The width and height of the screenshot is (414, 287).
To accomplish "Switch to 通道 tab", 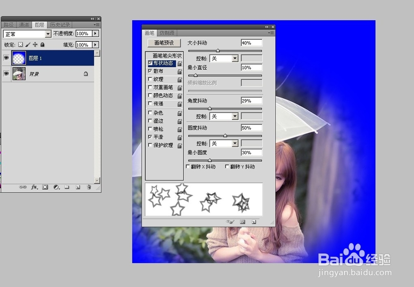I will coord(24,25).
